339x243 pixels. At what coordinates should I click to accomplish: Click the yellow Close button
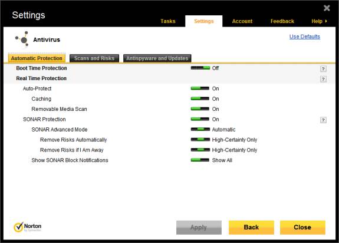coord(302,228)
